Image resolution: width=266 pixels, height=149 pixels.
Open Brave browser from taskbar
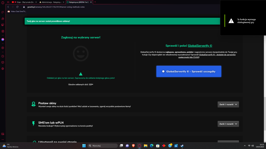click(x=133, y=146)
